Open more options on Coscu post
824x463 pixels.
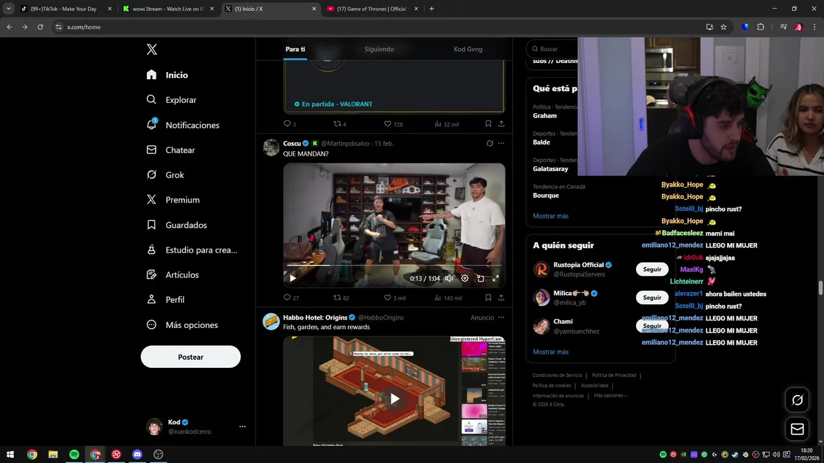[x=501, y=143]
